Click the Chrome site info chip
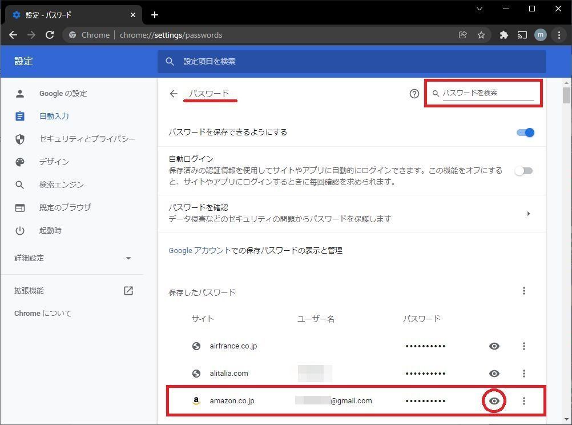 point(90,35)
